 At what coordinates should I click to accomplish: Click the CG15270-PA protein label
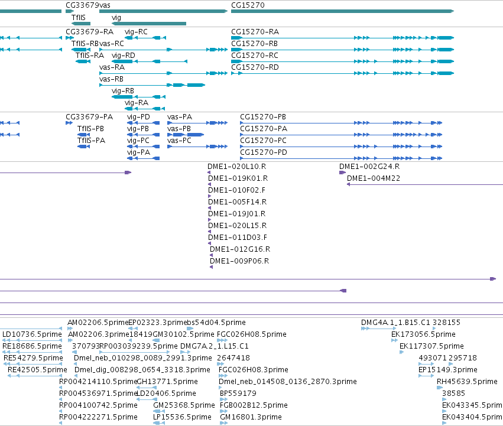pos(264,129)
